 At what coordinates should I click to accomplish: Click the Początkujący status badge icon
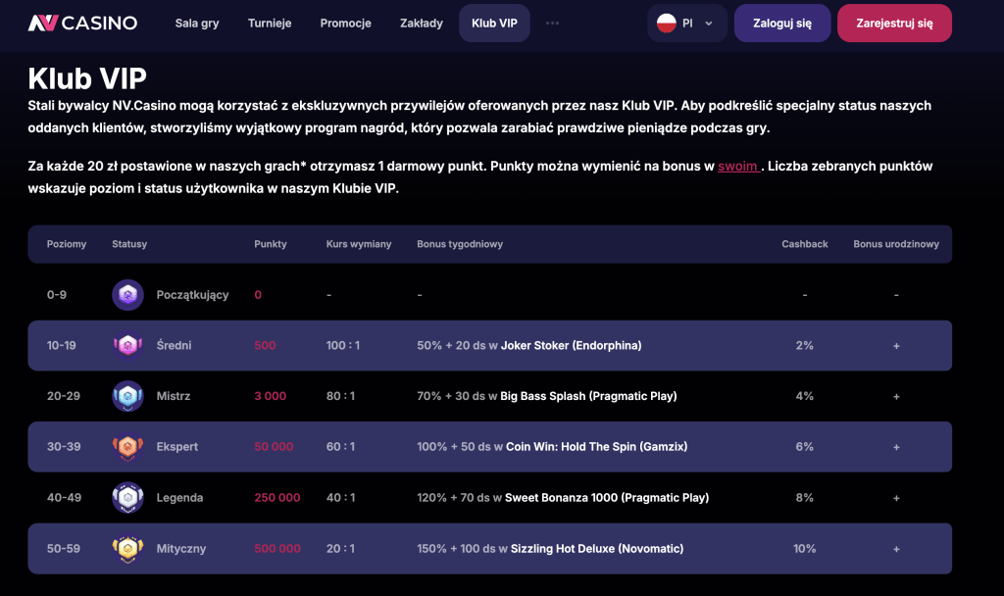(x=127, y=295)
